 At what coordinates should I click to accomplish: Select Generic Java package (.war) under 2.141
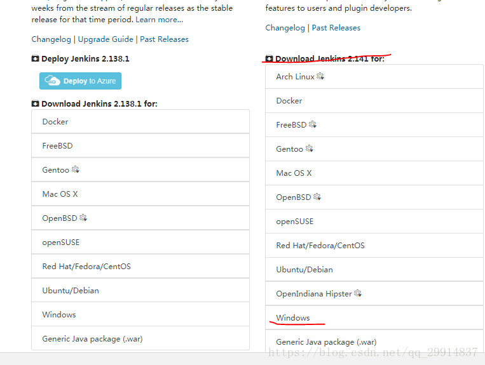pyautogui.click(x=374, y=342)
